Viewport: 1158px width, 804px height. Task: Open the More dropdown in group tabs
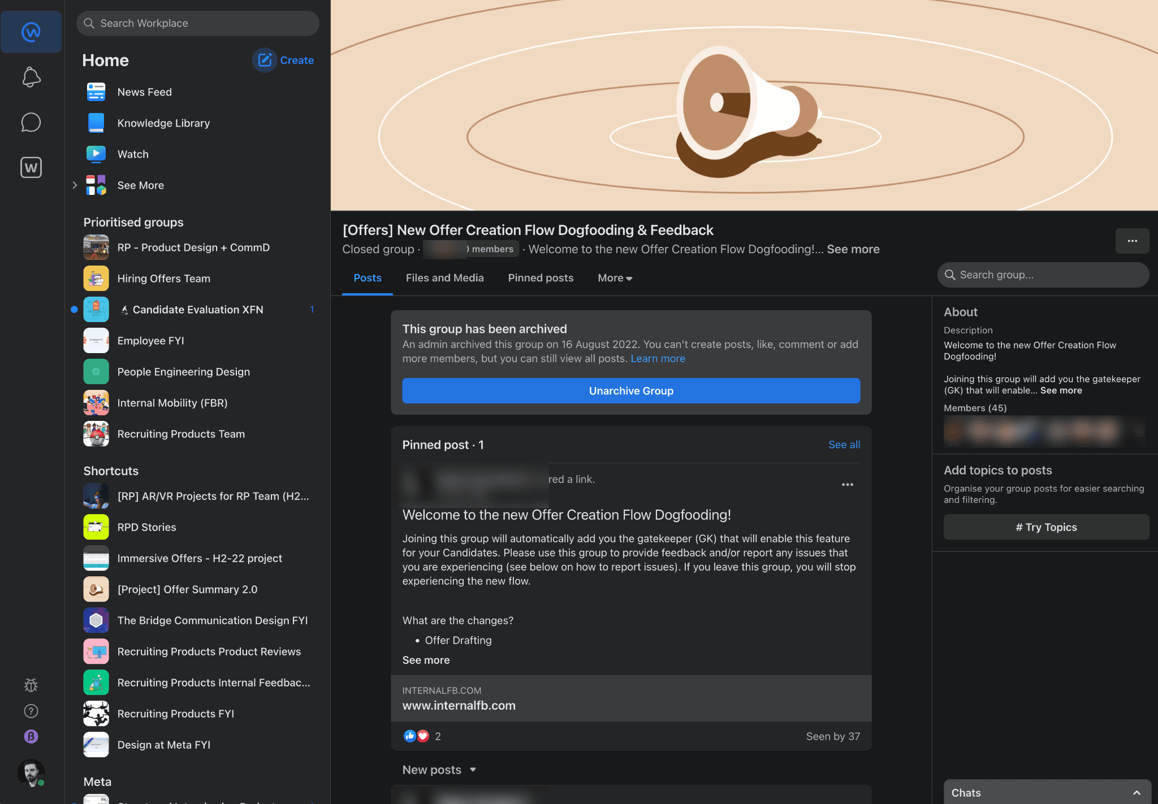615,277
